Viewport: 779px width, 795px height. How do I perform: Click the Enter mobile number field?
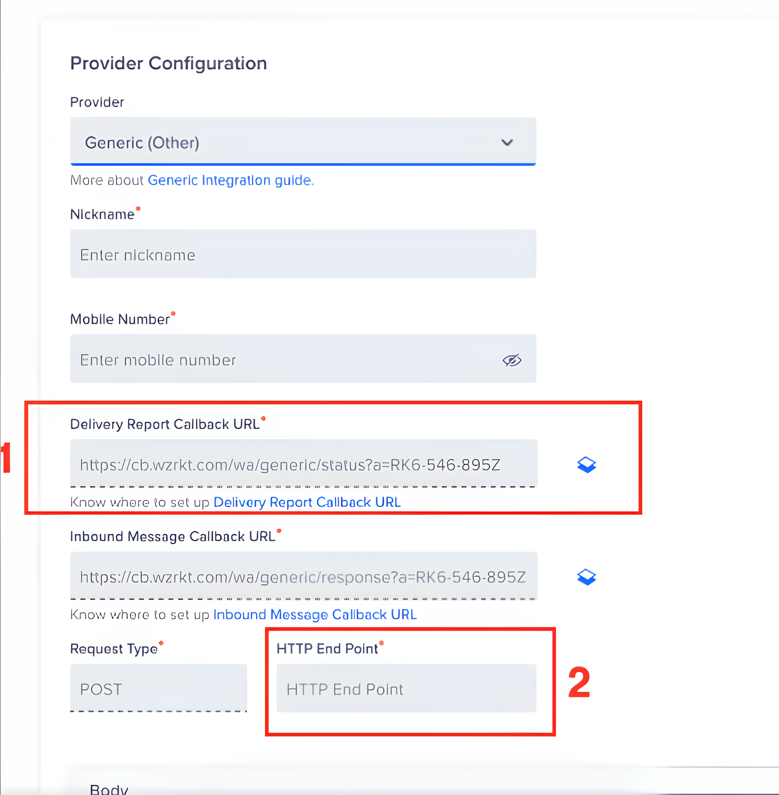284,360
